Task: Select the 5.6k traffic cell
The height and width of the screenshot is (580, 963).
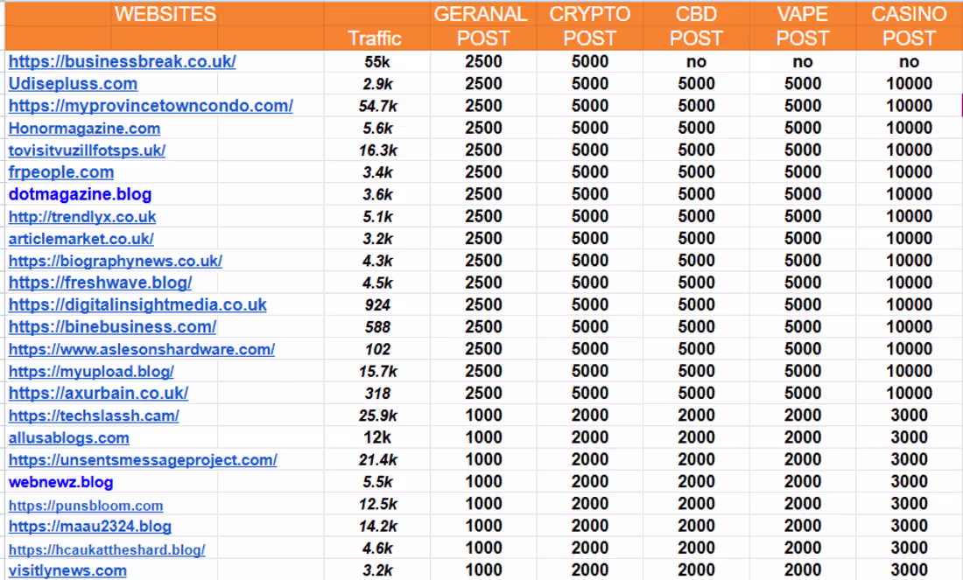Action: click(377, 128)
